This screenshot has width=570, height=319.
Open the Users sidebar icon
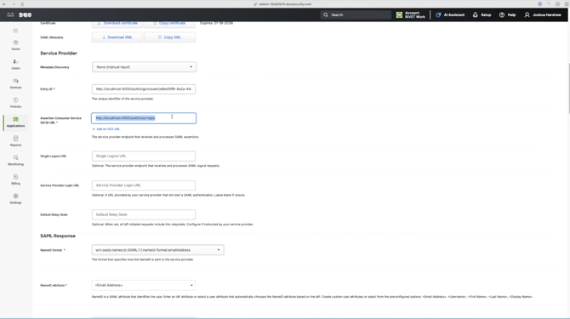pos(15,65)
